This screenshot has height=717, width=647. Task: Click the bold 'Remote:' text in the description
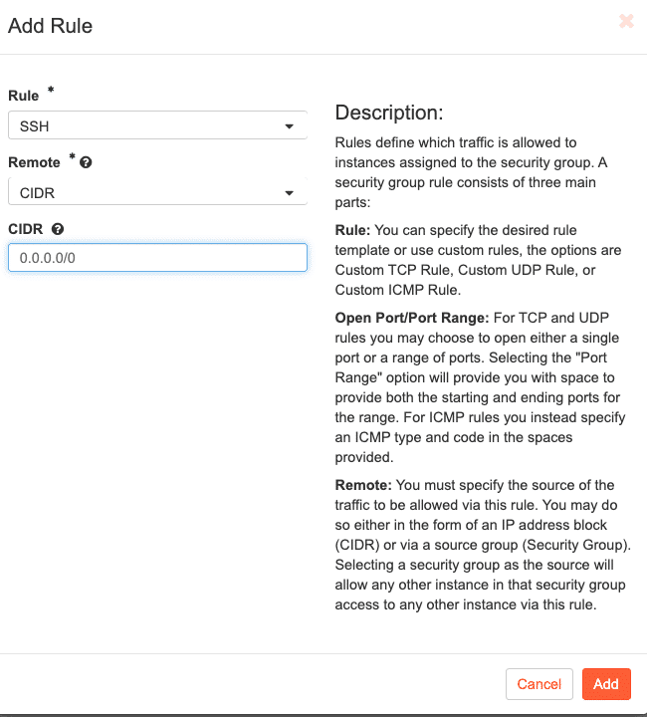363,485
